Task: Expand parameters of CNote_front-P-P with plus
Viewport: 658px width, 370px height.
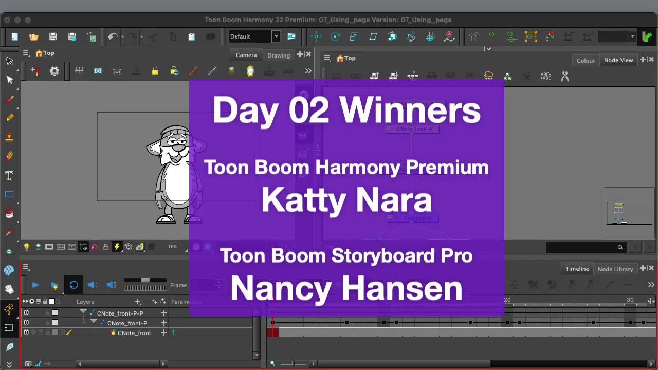Action: pos(164,313)
